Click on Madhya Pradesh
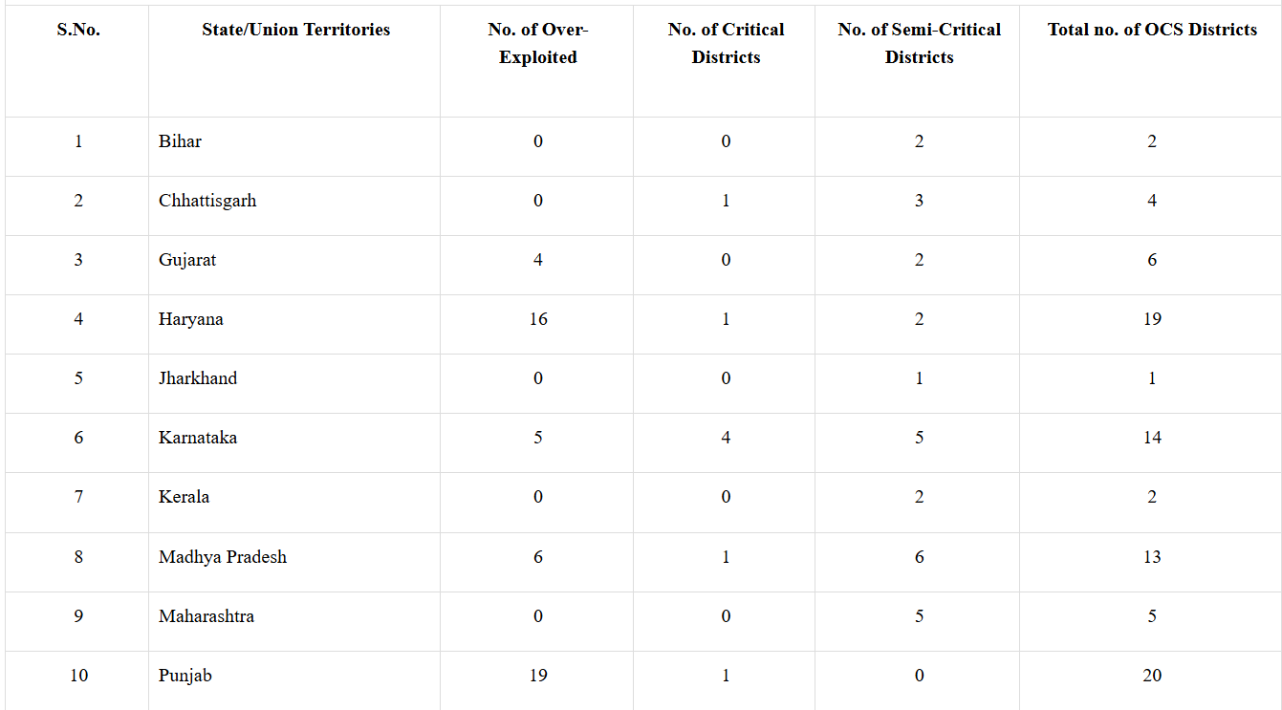 point(223,557)
